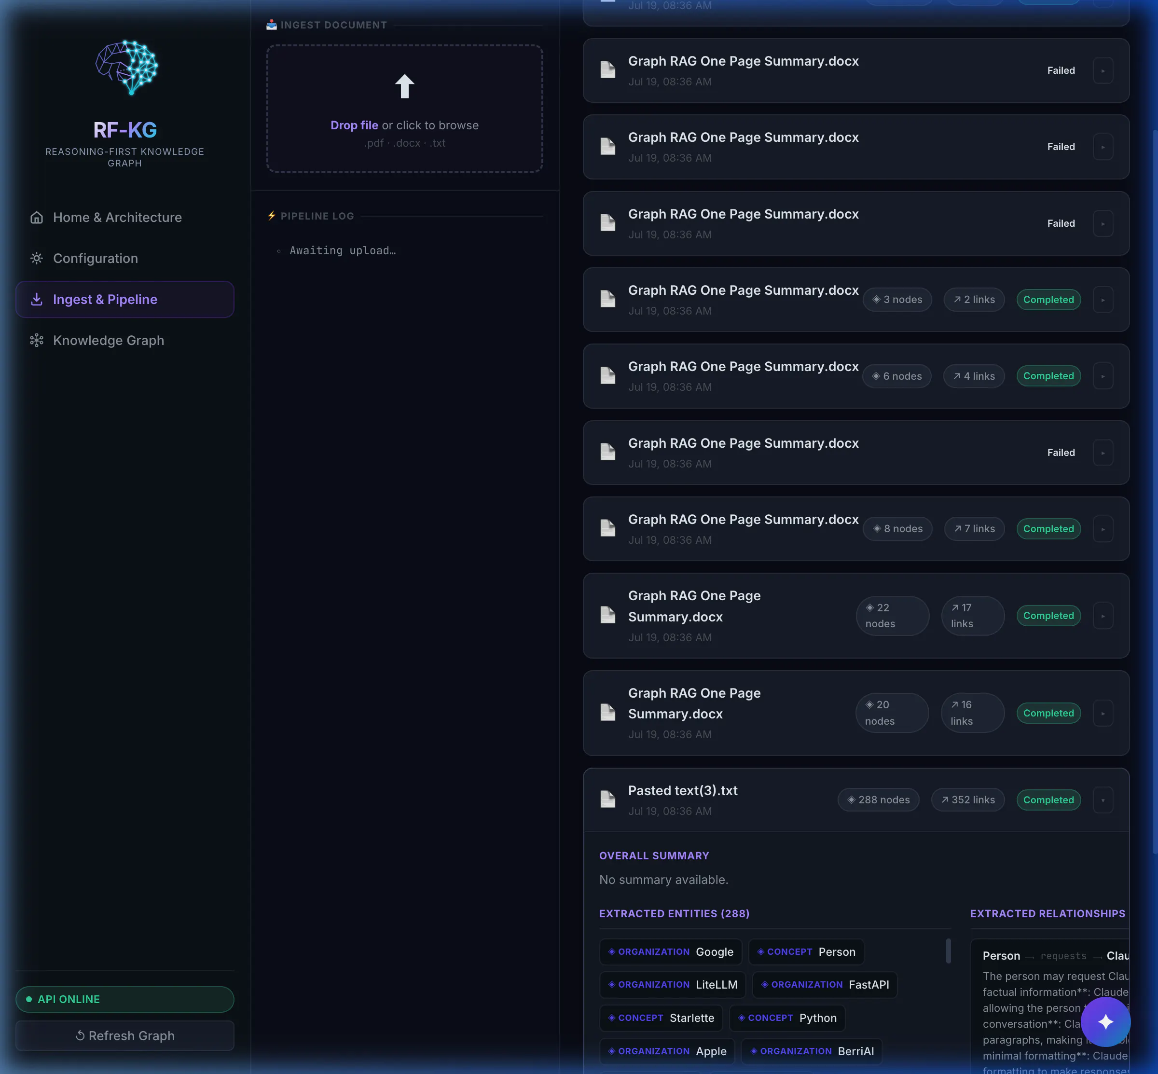Click the extracted entities list scrollbar
The image size is (1158, 1074).
pyautogui.click(x=948, y=951)
